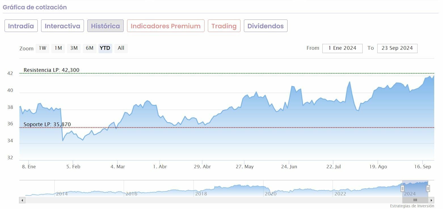The width and height of the screenshot is (443, 209).
Task: Click right scroll arrow of navigator
Action: pyautogui.click(x=431, y=200)
